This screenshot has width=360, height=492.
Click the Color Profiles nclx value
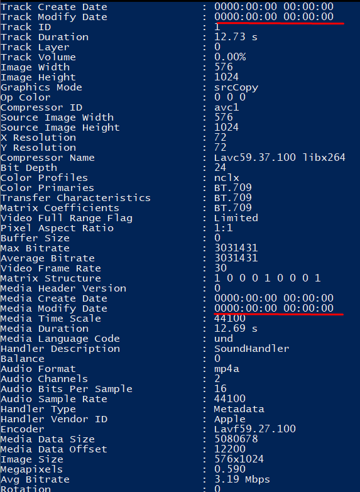click(227, 178)
